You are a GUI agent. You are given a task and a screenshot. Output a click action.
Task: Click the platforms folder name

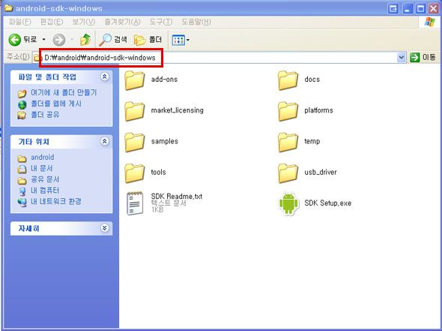318,110
